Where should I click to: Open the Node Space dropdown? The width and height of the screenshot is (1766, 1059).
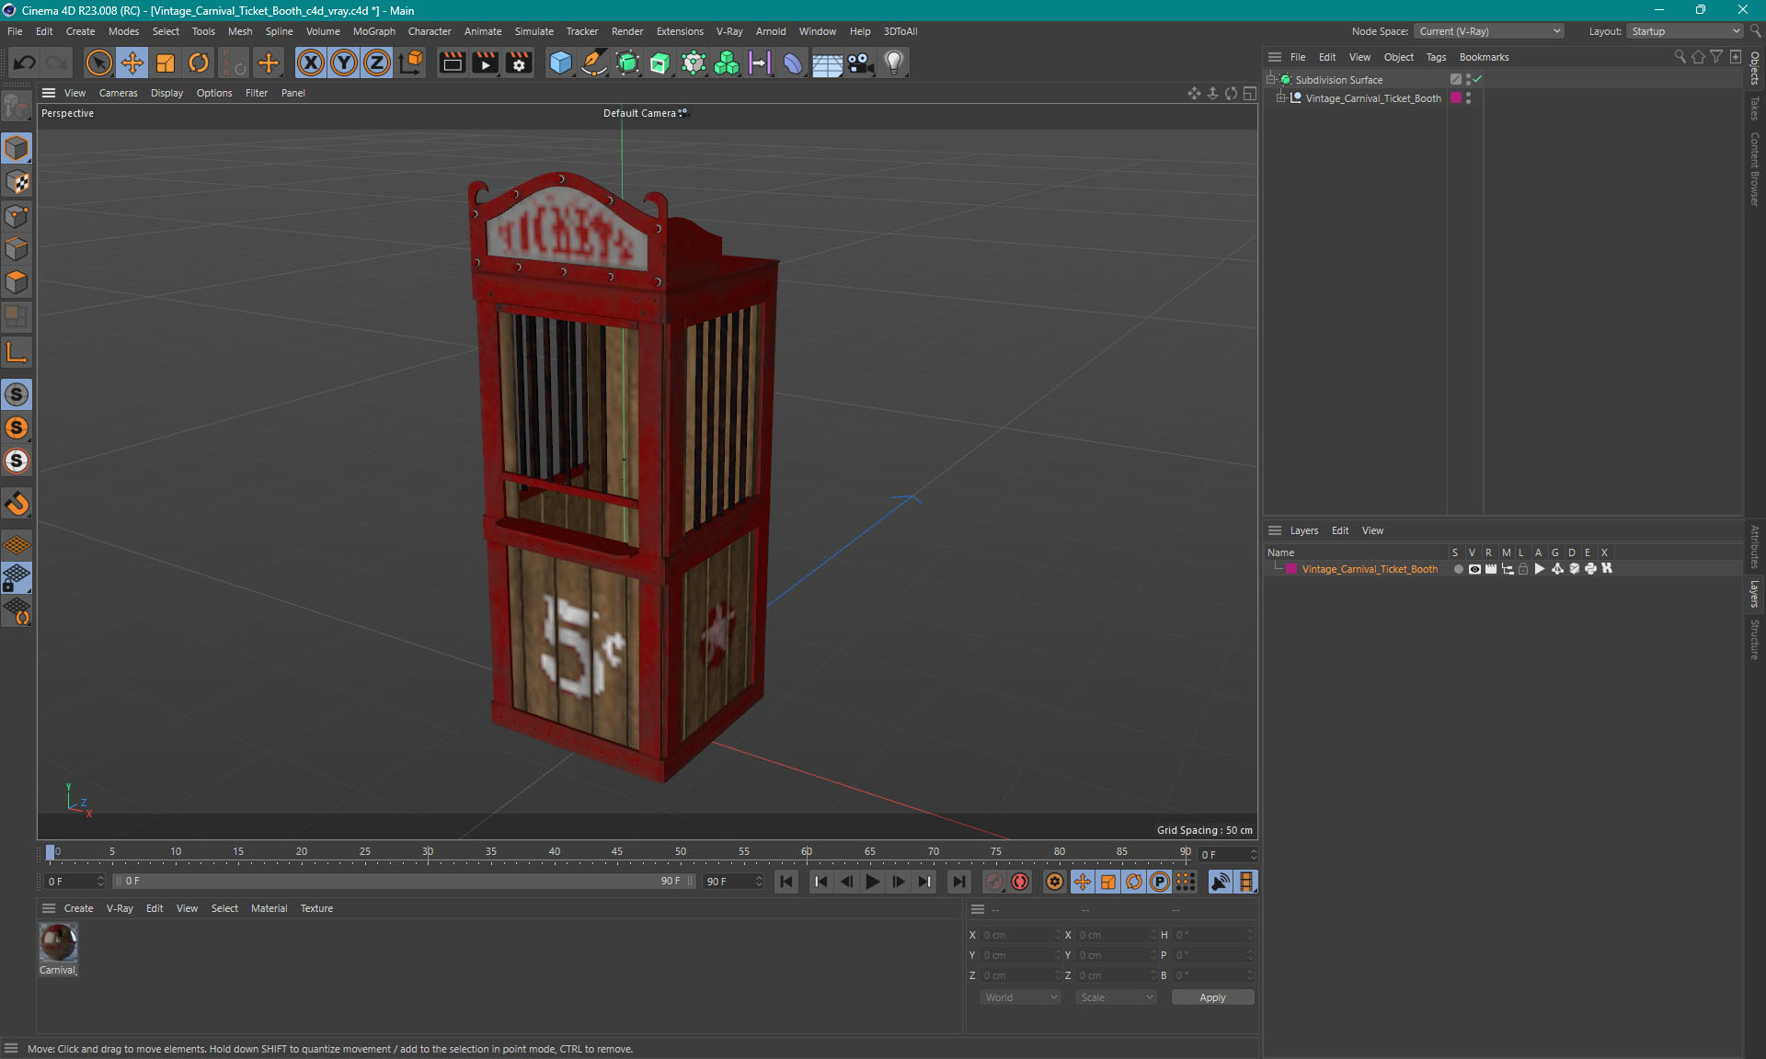pyautogui.click(x=1489, y=31)
